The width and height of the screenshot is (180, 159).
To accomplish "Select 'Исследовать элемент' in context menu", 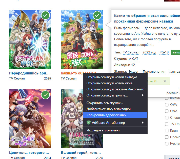I will [103, 130].
